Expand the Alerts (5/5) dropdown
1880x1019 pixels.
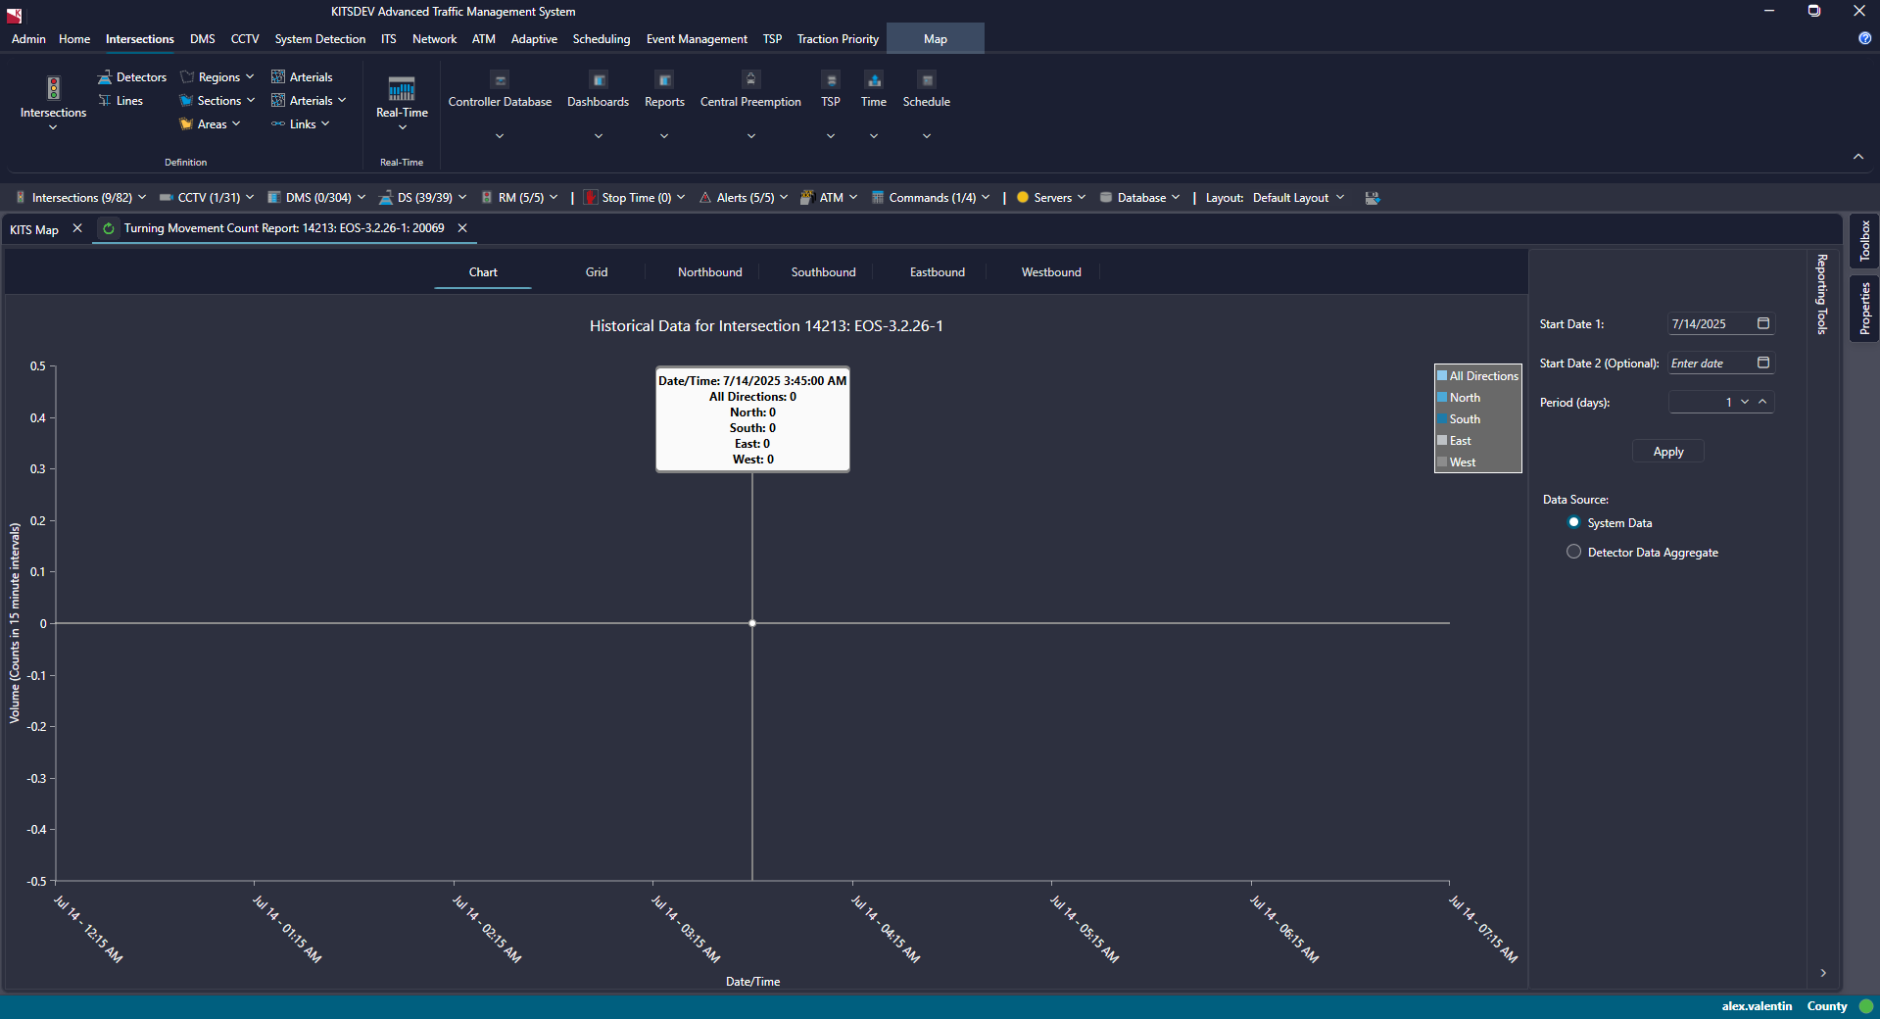click(x=744, y=198)
